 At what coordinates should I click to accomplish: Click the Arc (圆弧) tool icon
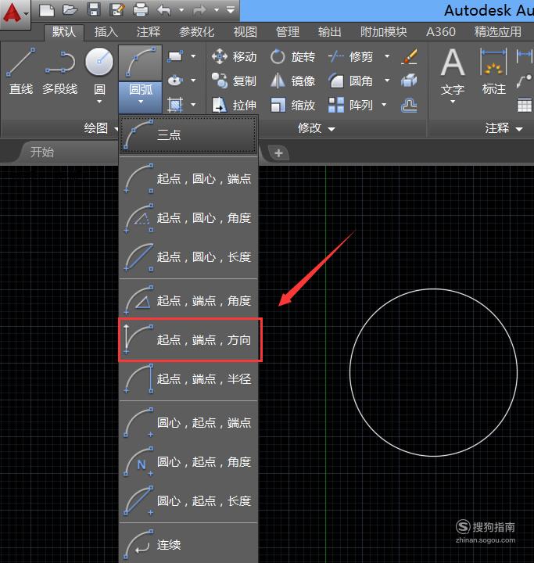(x=140, y=63)
